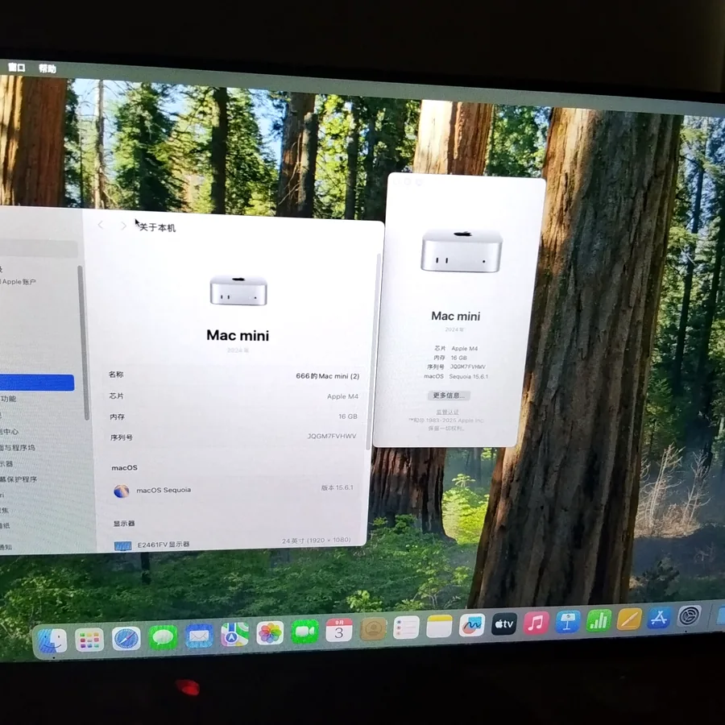Click the 关于本机 title in settings

pyautogui.click(x=157, y=227)
